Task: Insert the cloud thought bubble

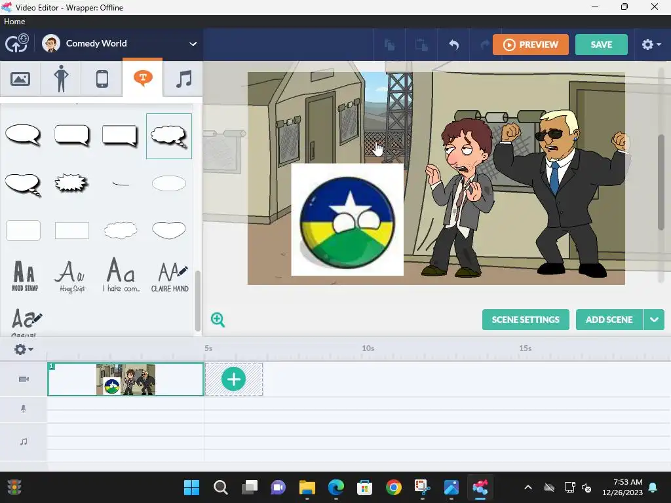Action: (x=169, y=136)
